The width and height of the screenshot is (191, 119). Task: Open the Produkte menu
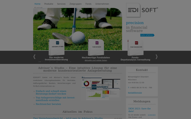pyautogui.click(x=49, y=4)
